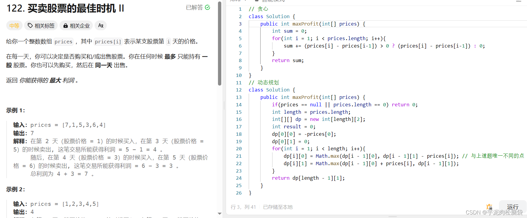Click the int sum = 0; code line
Viewport: 527px width, 218px height.
(x=289, y=31)
